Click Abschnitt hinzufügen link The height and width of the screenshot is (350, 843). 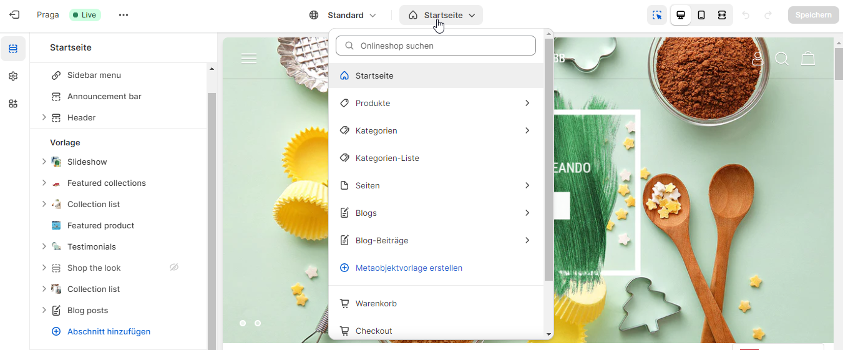point(109,331)
